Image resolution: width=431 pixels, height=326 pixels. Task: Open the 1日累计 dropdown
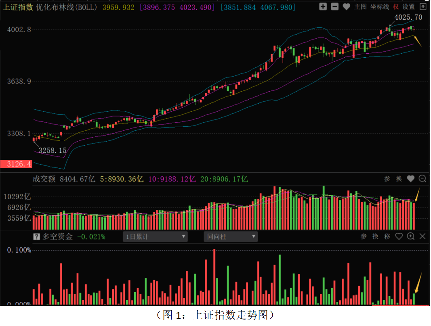pos(155,237)
